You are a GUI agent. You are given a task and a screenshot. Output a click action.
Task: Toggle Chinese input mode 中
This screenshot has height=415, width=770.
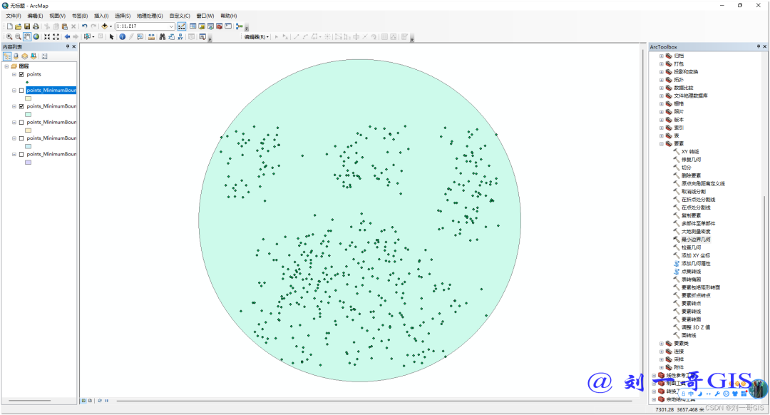coord(692,394)
